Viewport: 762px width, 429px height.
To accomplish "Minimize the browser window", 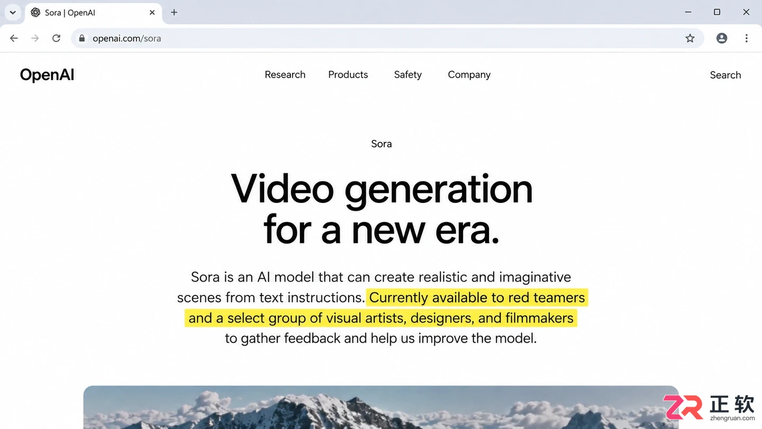I will [x=688, y=12].
